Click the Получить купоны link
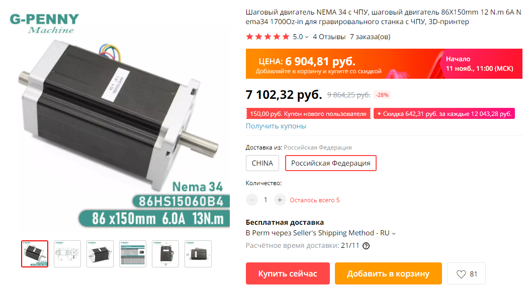Image resolution: width=531 pixels, height=289 pixels. point(276,126)
